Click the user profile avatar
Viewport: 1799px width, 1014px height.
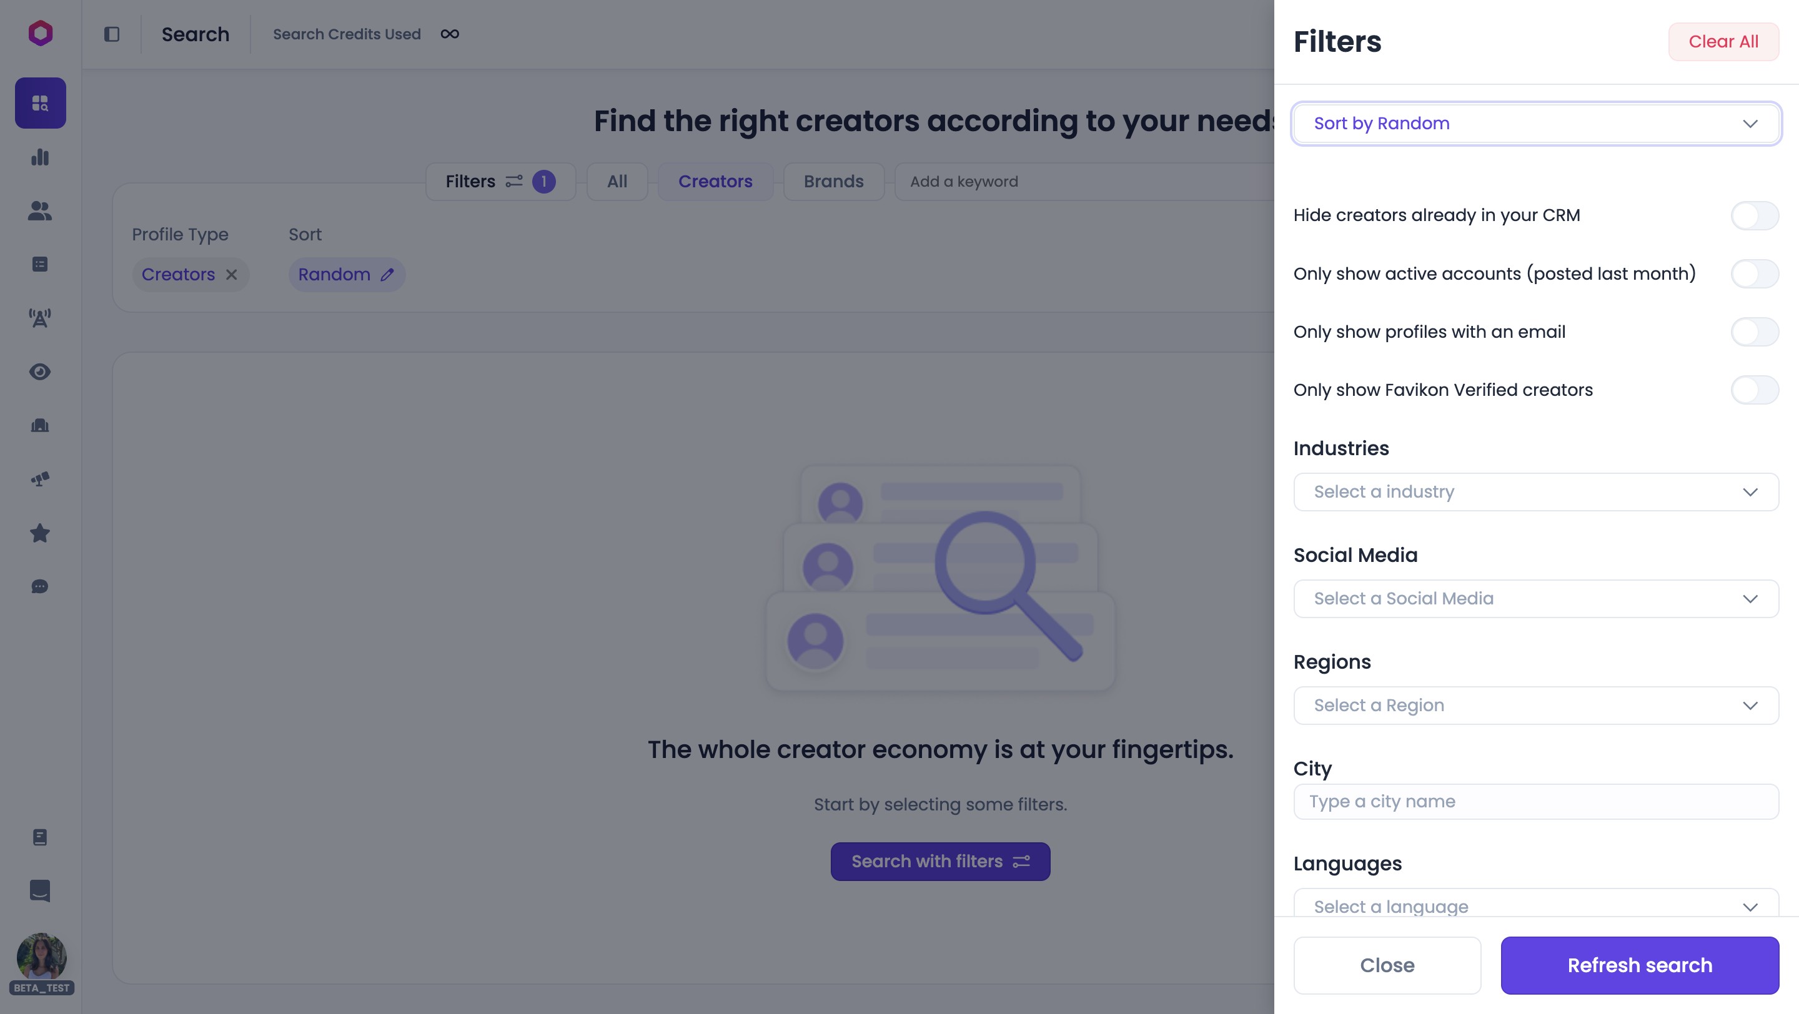point(41,957)
